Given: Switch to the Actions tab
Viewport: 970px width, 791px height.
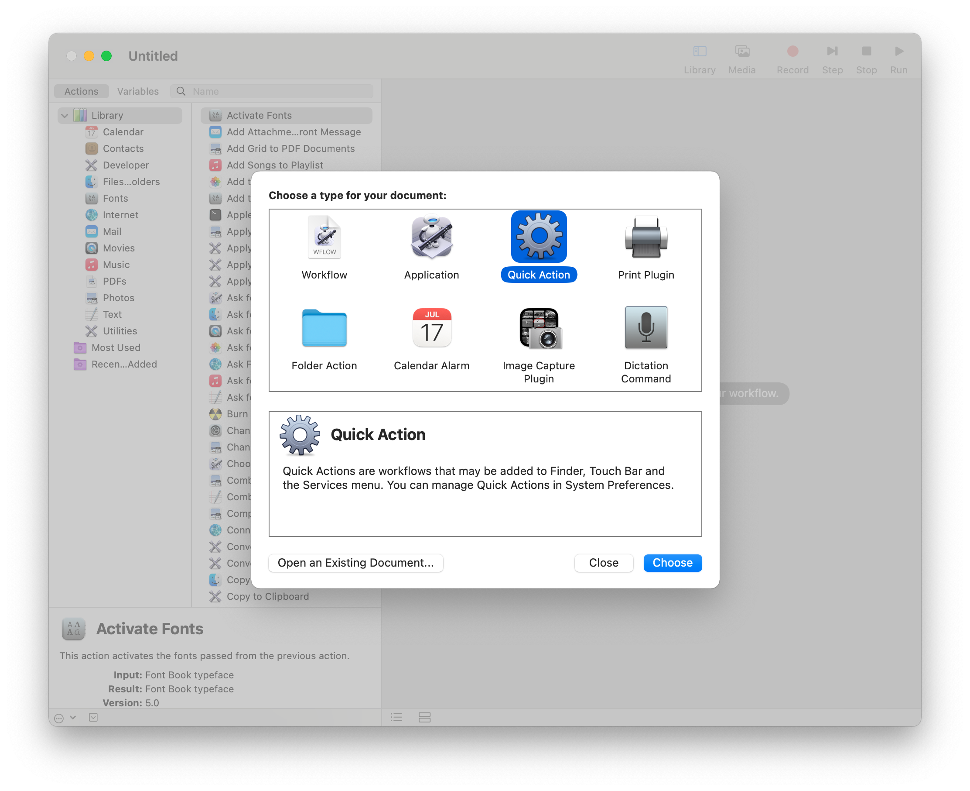Looking at the screenshot, I should coord(81,92).
